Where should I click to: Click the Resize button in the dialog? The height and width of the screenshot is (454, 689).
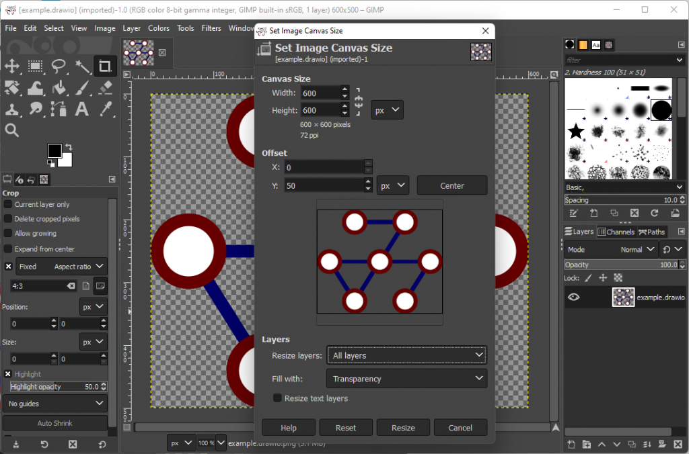[403, 428]
